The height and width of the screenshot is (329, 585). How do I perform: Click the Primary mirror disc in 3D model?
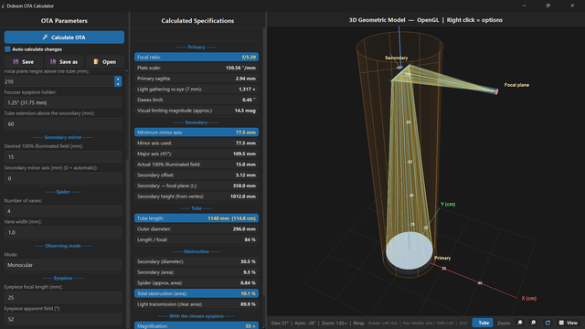click(409, 250)
